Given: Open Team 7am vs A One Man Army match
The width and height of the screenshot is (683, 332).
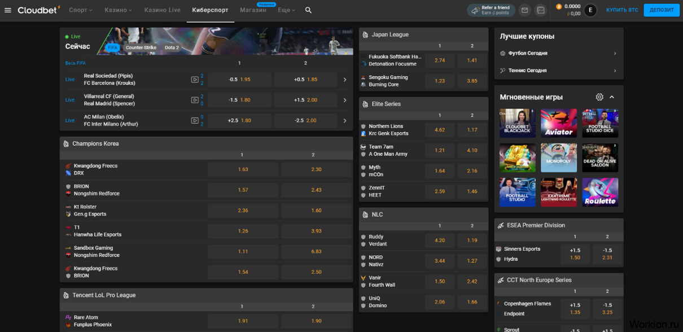Looking at the screenshot, I should (x=387, y=151).
